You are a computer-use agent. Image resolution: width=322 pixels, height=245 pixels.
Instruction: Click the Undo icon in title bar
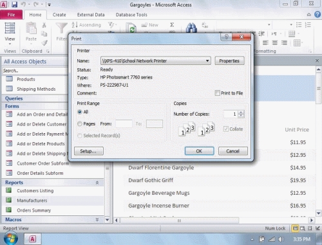pos(23,5)
